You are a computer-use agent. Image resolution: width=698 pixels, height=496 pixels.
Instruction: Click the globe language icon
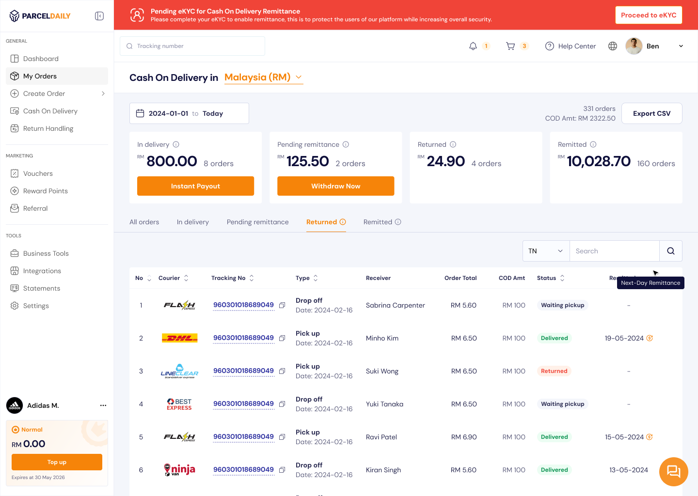click(613, 46)
